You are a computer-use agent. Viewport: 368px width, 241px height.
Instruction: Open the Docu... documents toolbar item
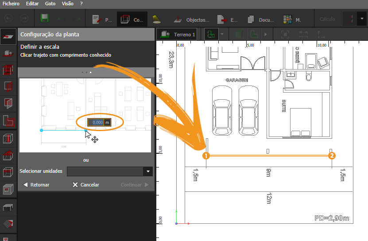261,19
